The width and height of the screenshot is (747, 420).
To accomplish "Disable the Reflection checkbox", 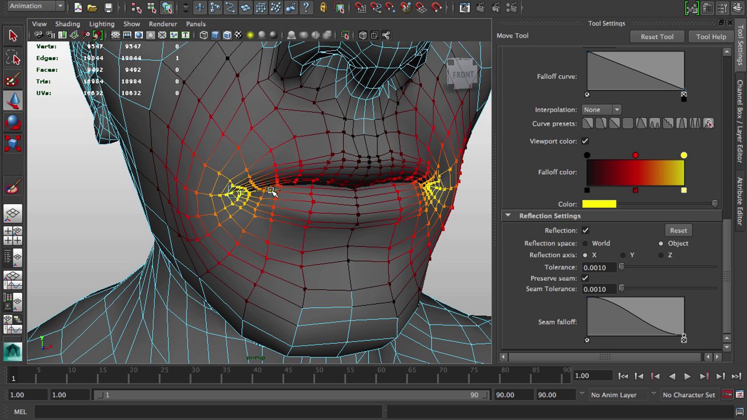I will pos(585,230).
